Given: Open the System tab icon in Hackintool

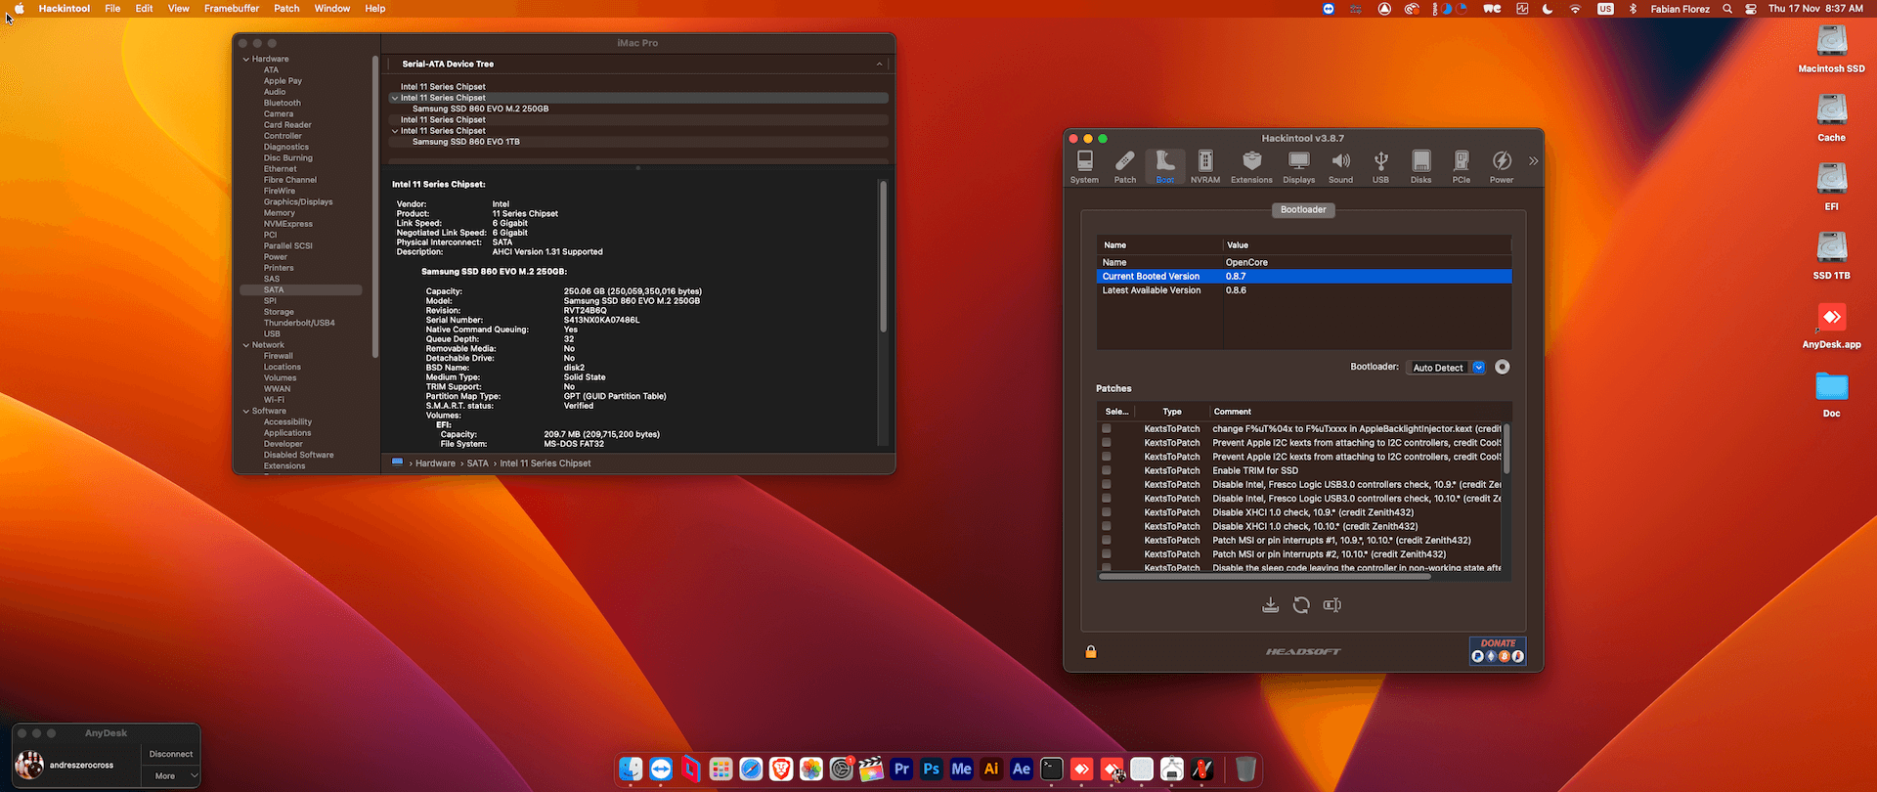Looking at the screenshot, I should tap(1084, 166).
